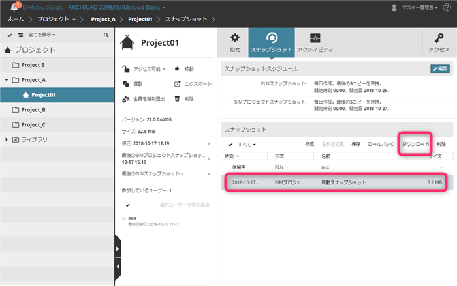This screenshot has width=457, height=286.
Task: Click the 作成 snapshot button
Action: tap(309, 144)
